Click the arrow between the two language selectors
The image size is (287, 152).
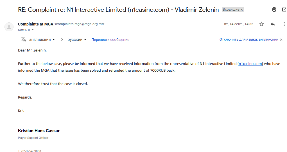[x=62, y=39]
